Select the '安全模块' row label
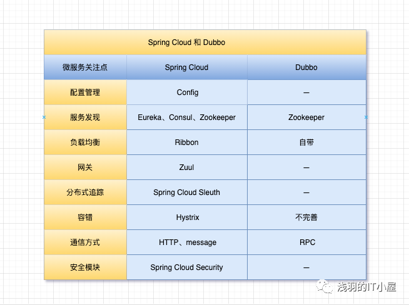Screen dimensions: 409x305 (85, 267)
